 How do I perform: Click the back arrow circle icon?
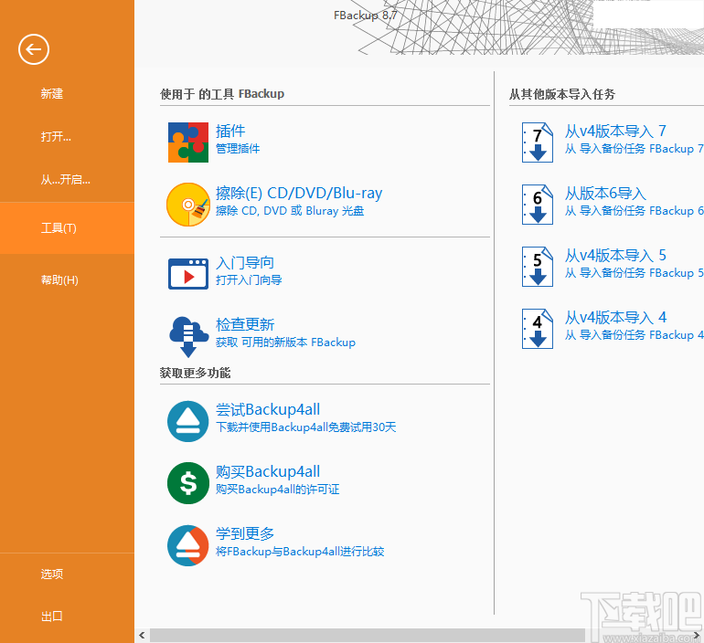pyautogui.click(x=34, y=49)
